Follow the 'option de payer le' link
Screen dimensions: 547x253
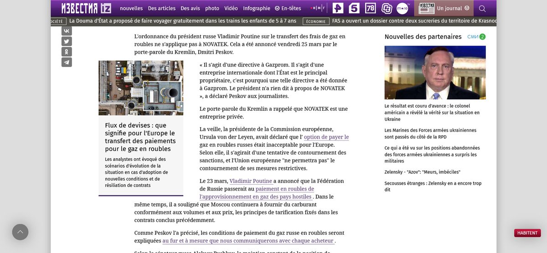coord(326,137)
